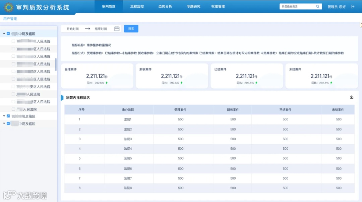Viewport: 362px width, 202px height.
Task: Click the logout icon beside 管理员 您好
Action: click(x=353, y=7)
